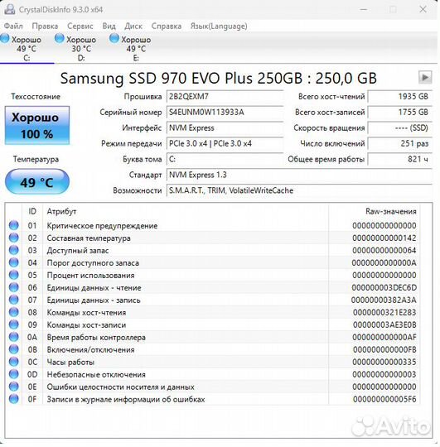Open the Язык(Language) menu

[x=219, y=26]
